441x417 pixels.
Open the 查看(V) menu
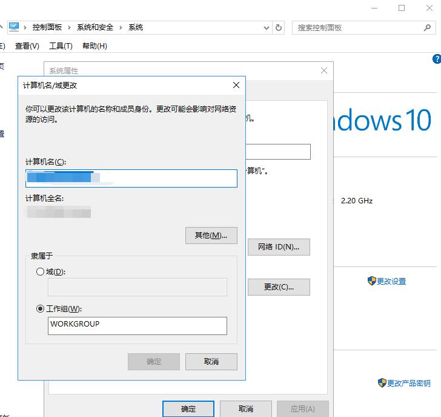click(x=27, y=46)
